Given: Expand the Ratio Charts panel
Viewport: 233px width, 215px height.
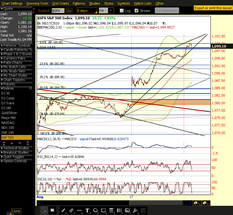Looking at the screenshot, I should [x=16, y=63].
